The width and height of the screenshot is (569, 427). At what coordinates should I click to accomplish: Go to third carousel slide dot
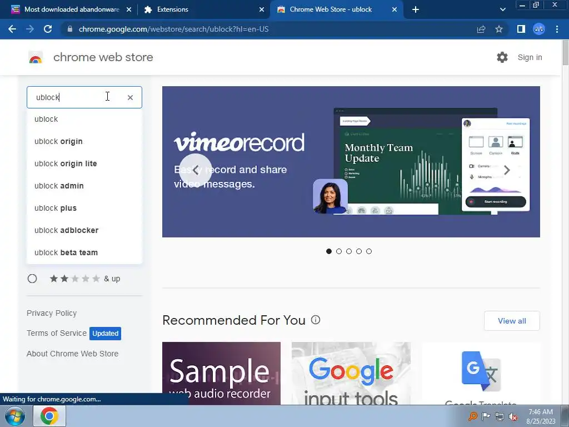[x=349, y=251]
